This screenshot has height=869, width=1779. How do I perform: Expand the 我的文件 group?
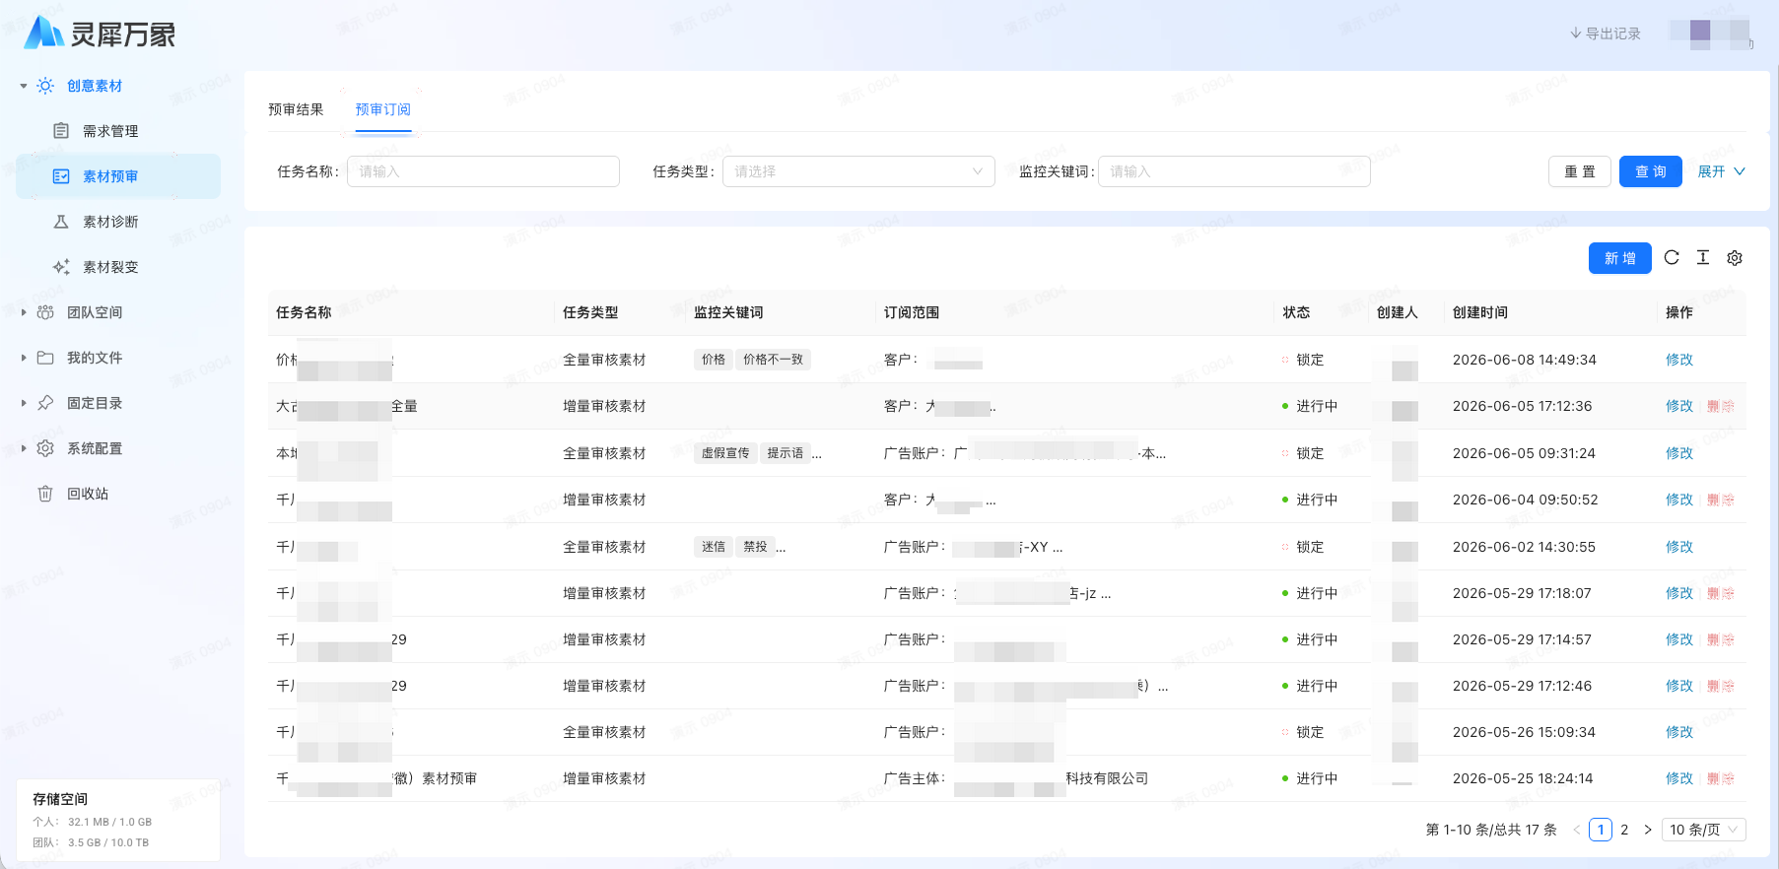pos(24,358)
